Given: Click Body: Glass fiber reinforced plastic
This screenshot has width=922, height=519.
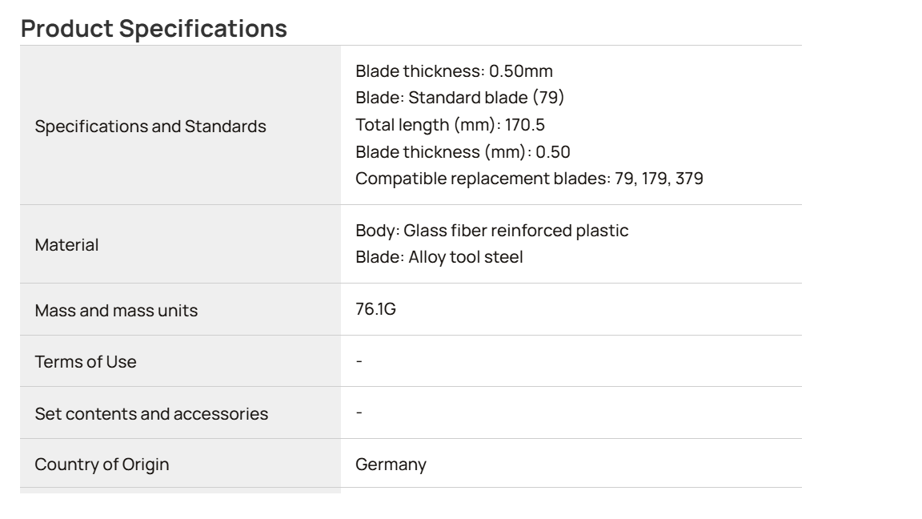Looking at the screenshot, I should coord(491,231).
